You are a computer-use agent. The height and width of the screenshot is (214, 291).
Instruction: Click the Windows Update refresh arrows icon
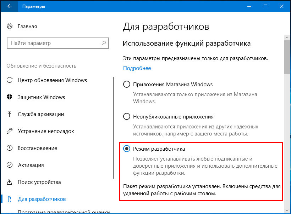pos(10,80)
